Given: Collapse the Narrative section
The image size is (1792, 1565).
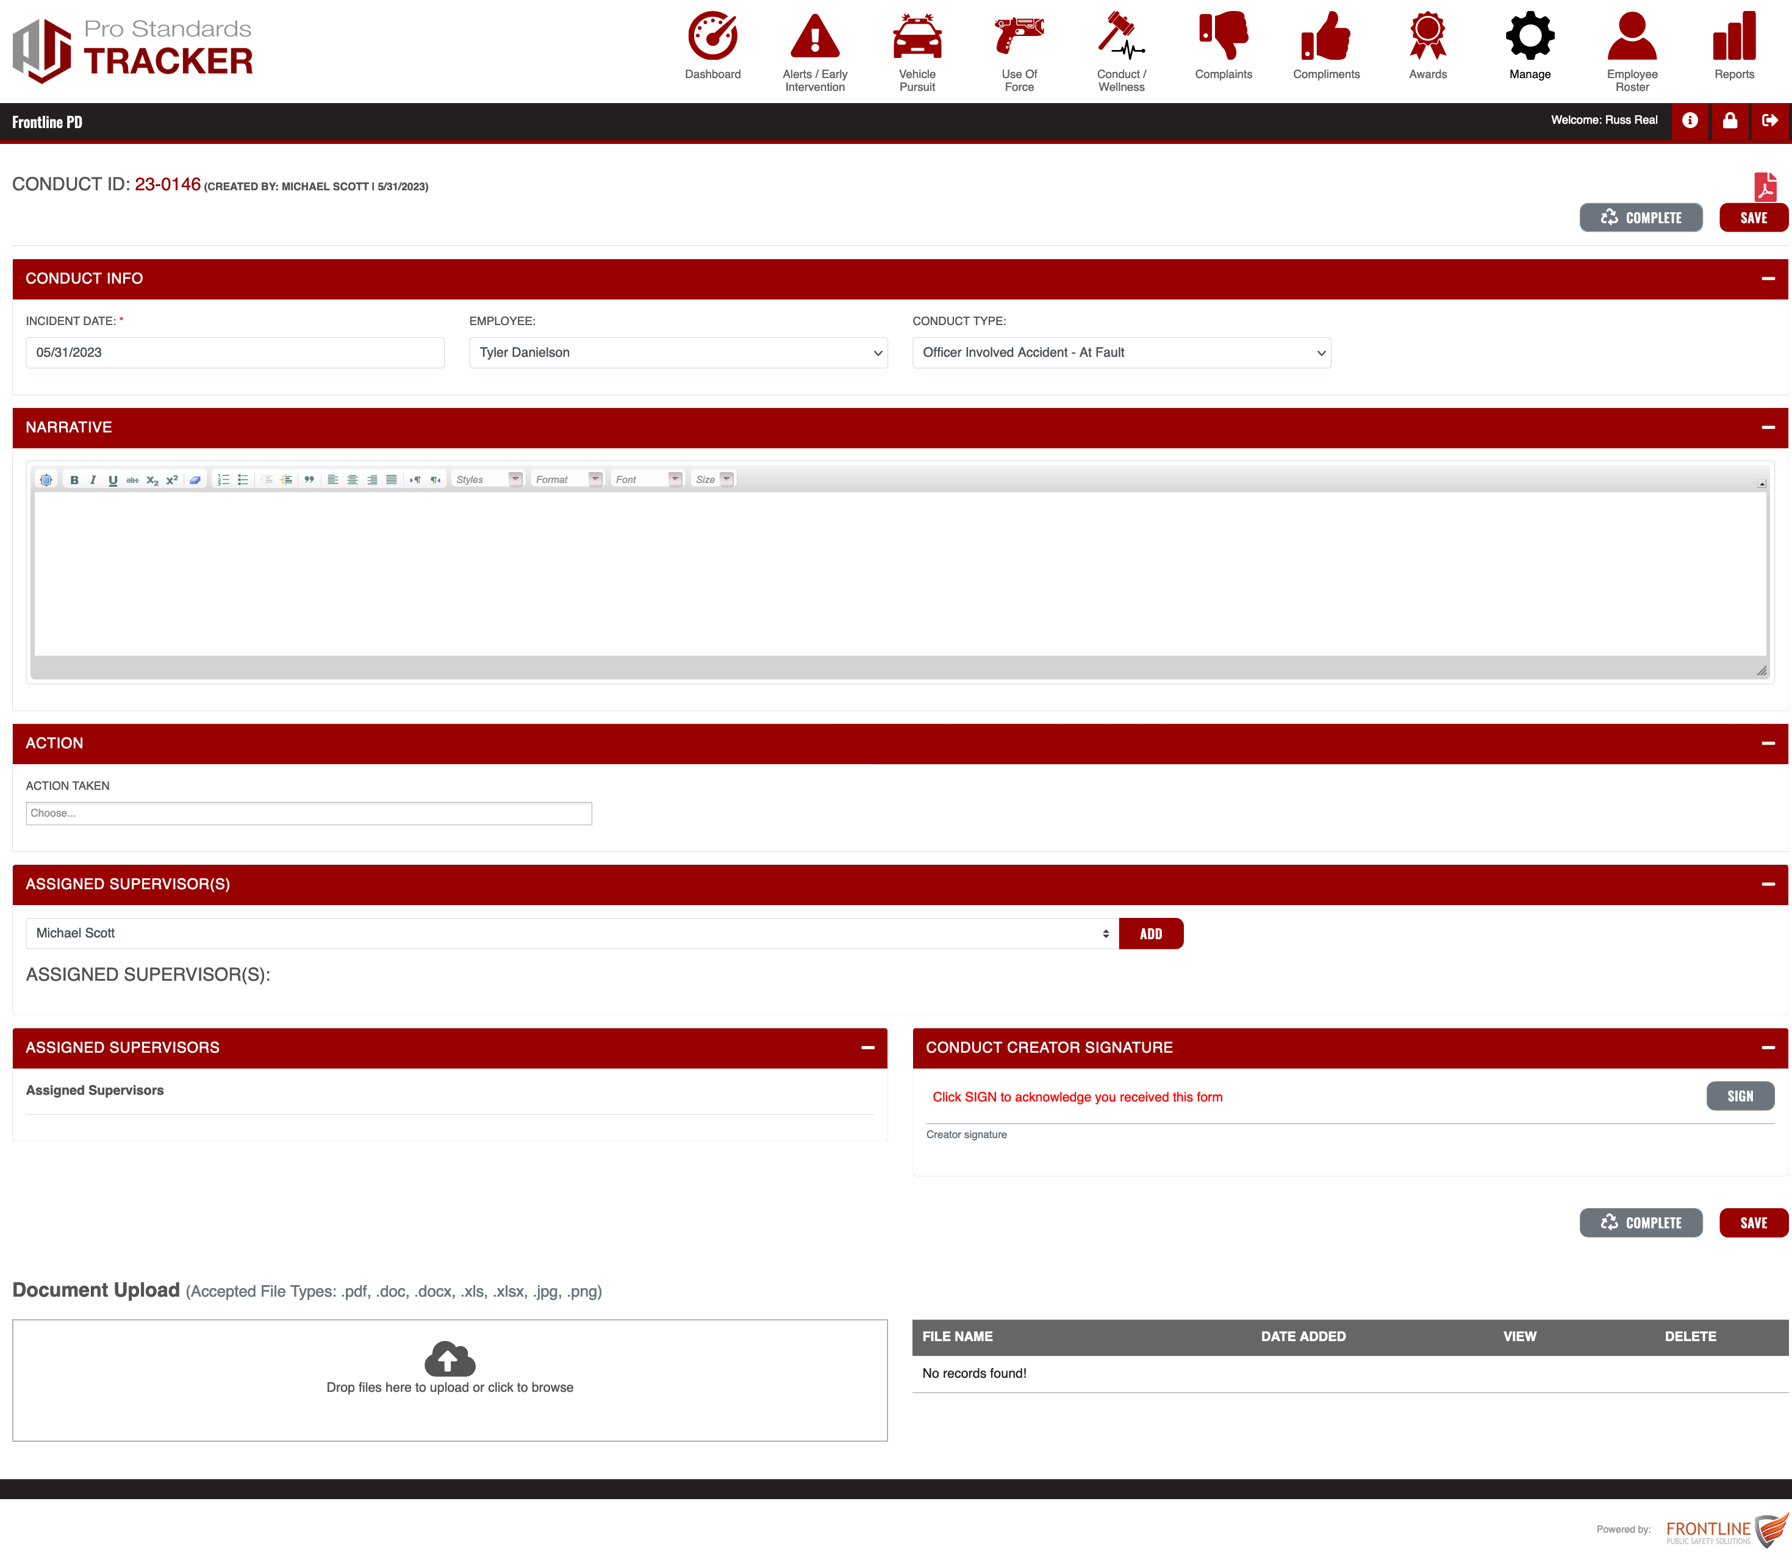Looking at the screenshot, I should (1768, 427).
